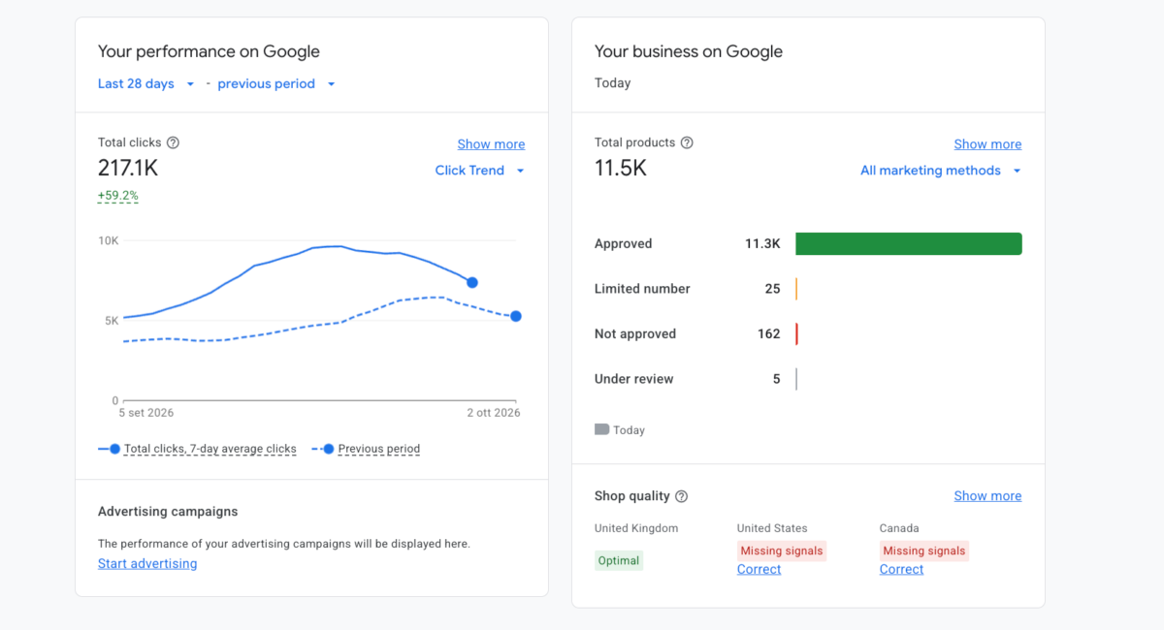Click Show more for Total clicks

491,144
